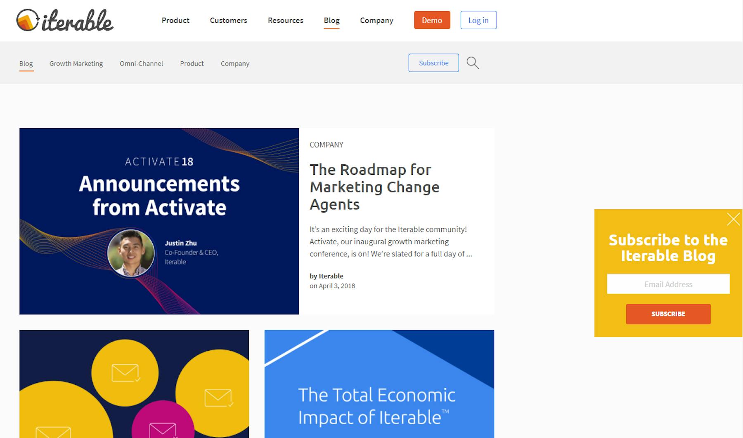The width and height of the screenshot is (743, 438).
Task: Open The Roadmap for Marketing Change Agents article
Action: 374,187
